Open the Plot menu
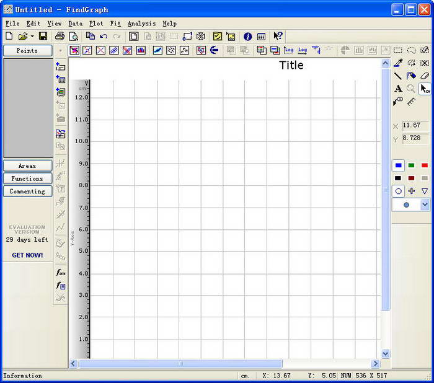Image resolution: width=434 pixels, height=383 pixels. (x=96, y=24)
